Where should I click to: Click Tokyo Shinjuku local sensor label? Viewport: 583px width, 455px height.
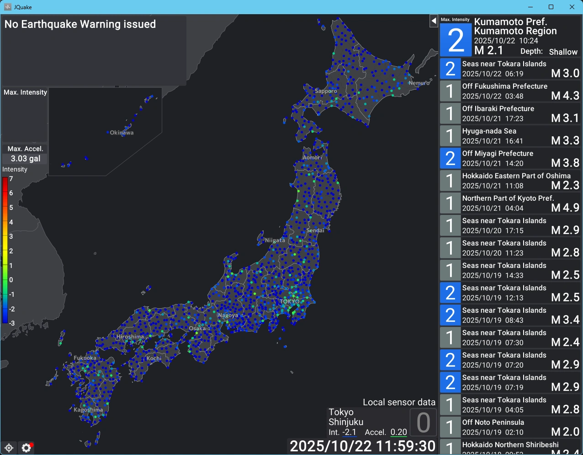point(346,417)
